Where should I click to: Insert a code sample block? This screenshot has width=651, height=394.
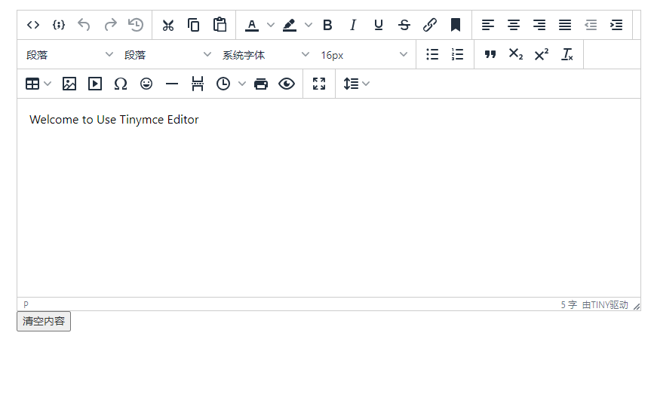[x=59, y=25]
